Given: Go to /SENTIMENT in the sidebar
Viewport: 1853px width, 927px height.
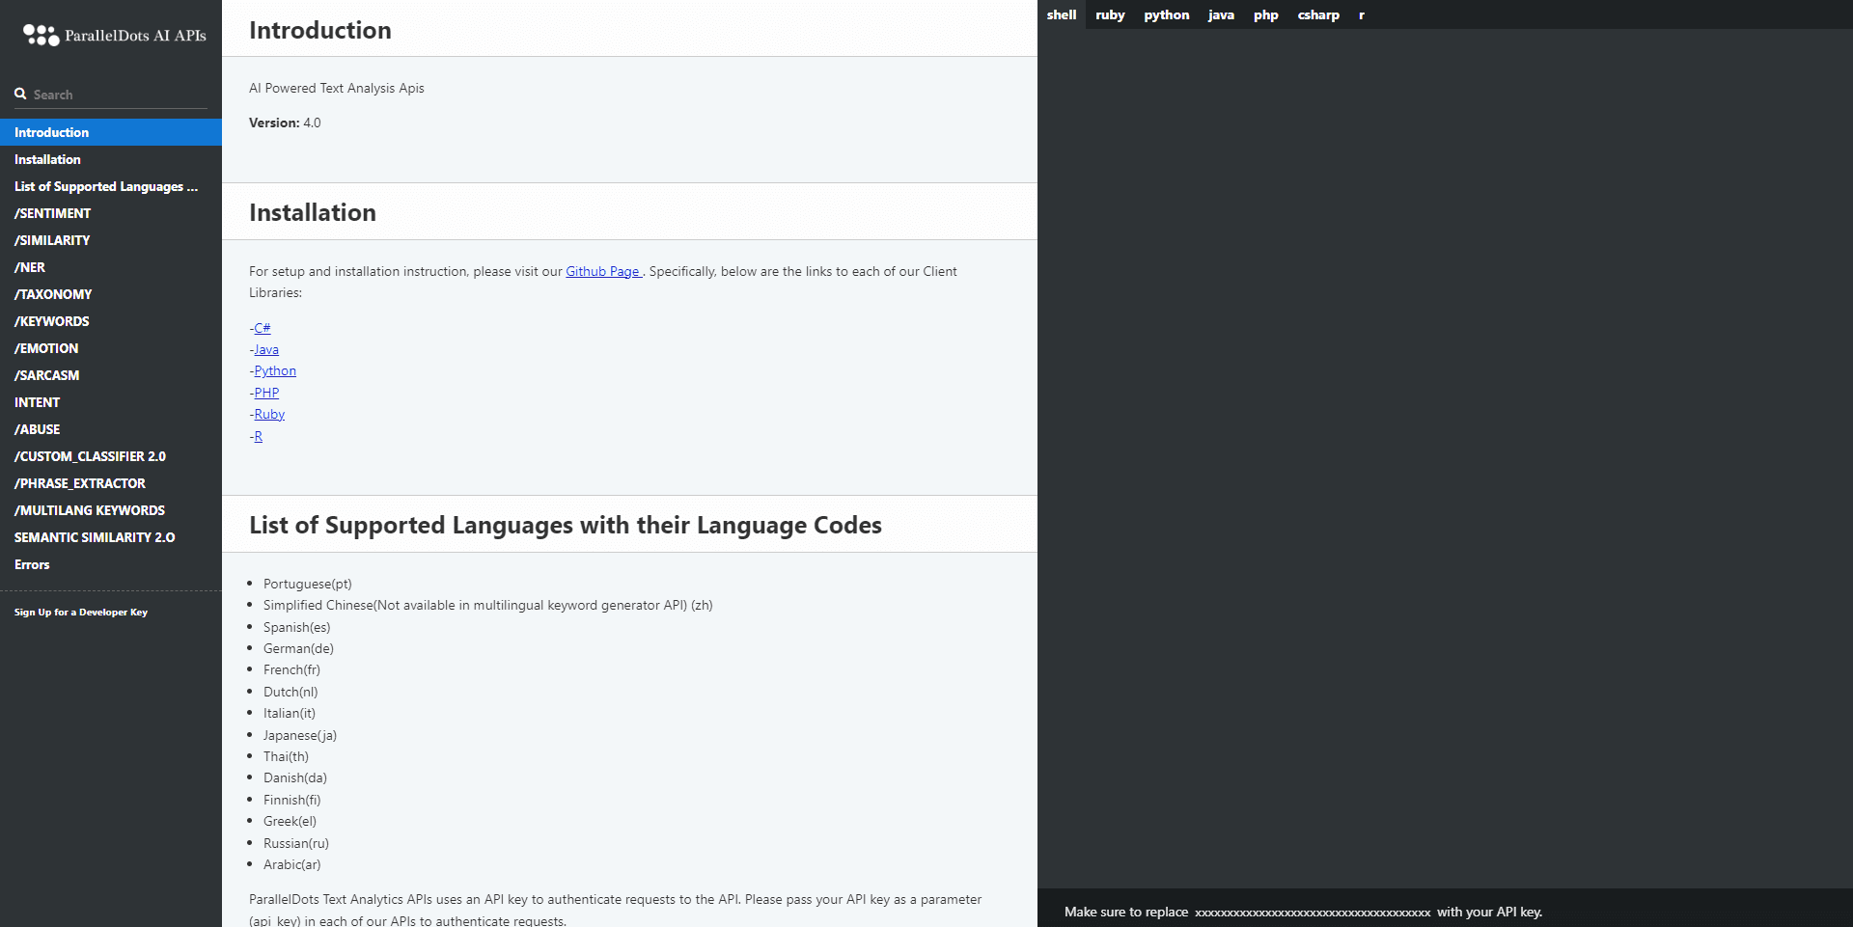Looking at the screenshot, I should pyautogui.click(x=52, y=213).
